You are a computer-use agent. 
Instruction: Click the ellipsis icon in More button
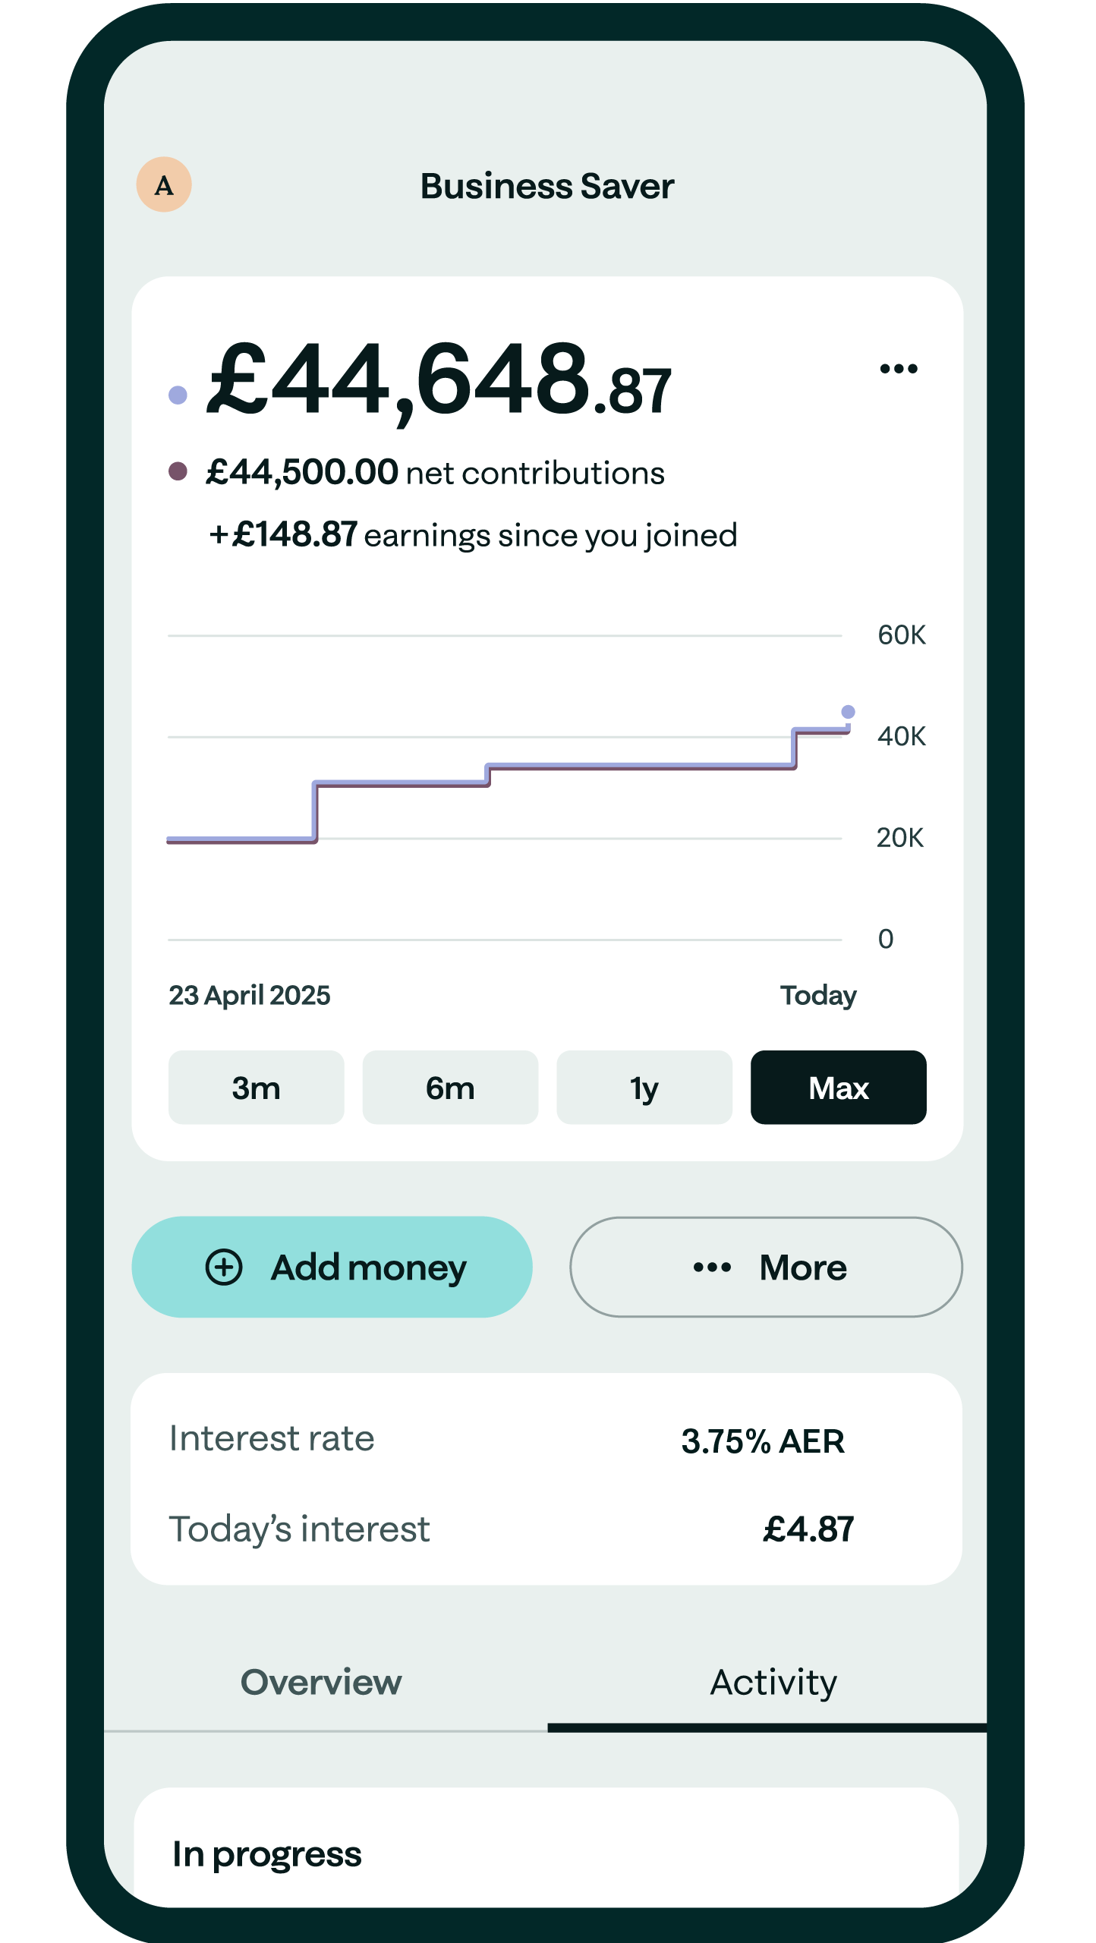712,1267
